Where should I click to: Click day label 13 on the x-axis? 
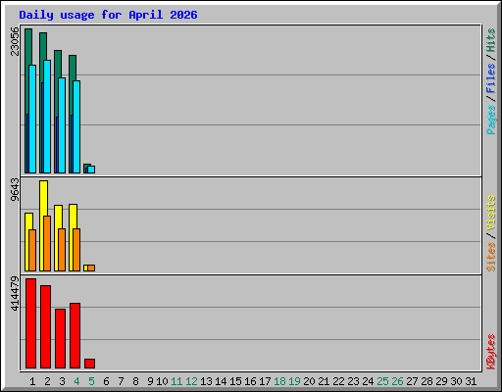click(206, 381)
